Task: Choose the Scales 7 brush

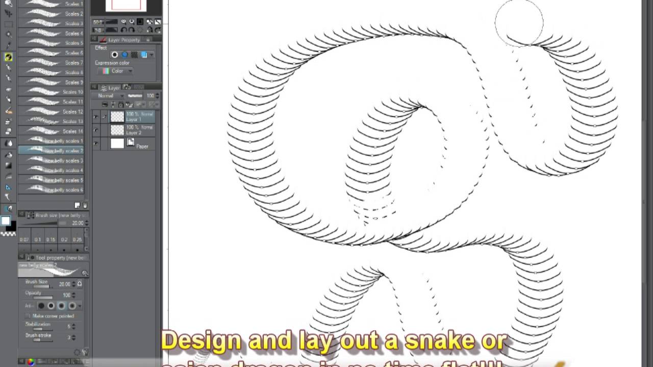Action: click(x=51, y=63)
